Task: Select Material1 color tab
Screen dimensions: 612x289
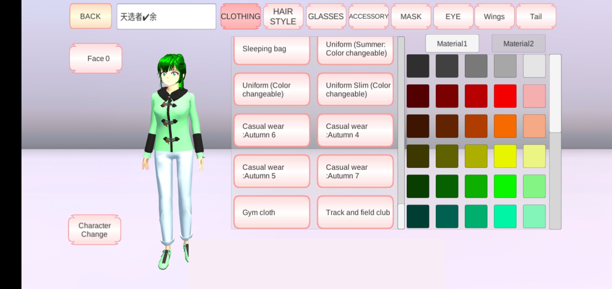Action: (x=452, y=43)
